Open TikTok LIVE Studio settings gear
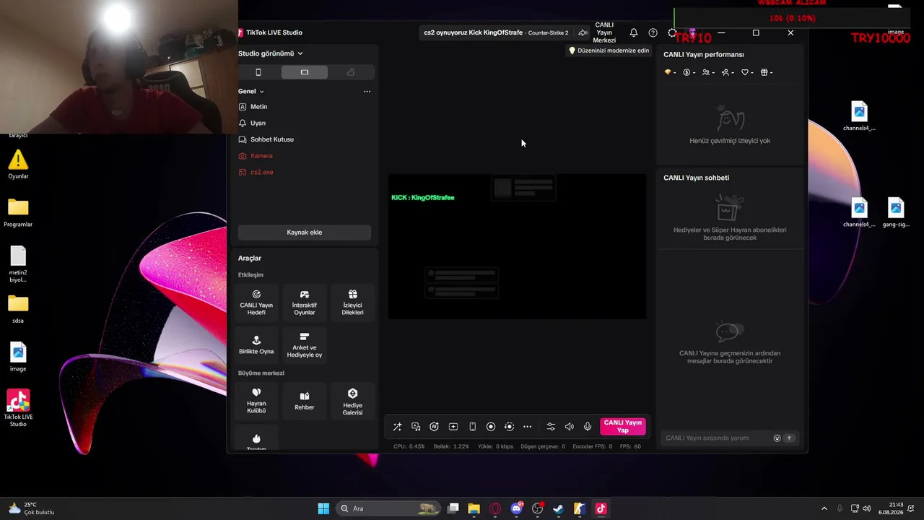Screen dimensions: 924x520 672,32
